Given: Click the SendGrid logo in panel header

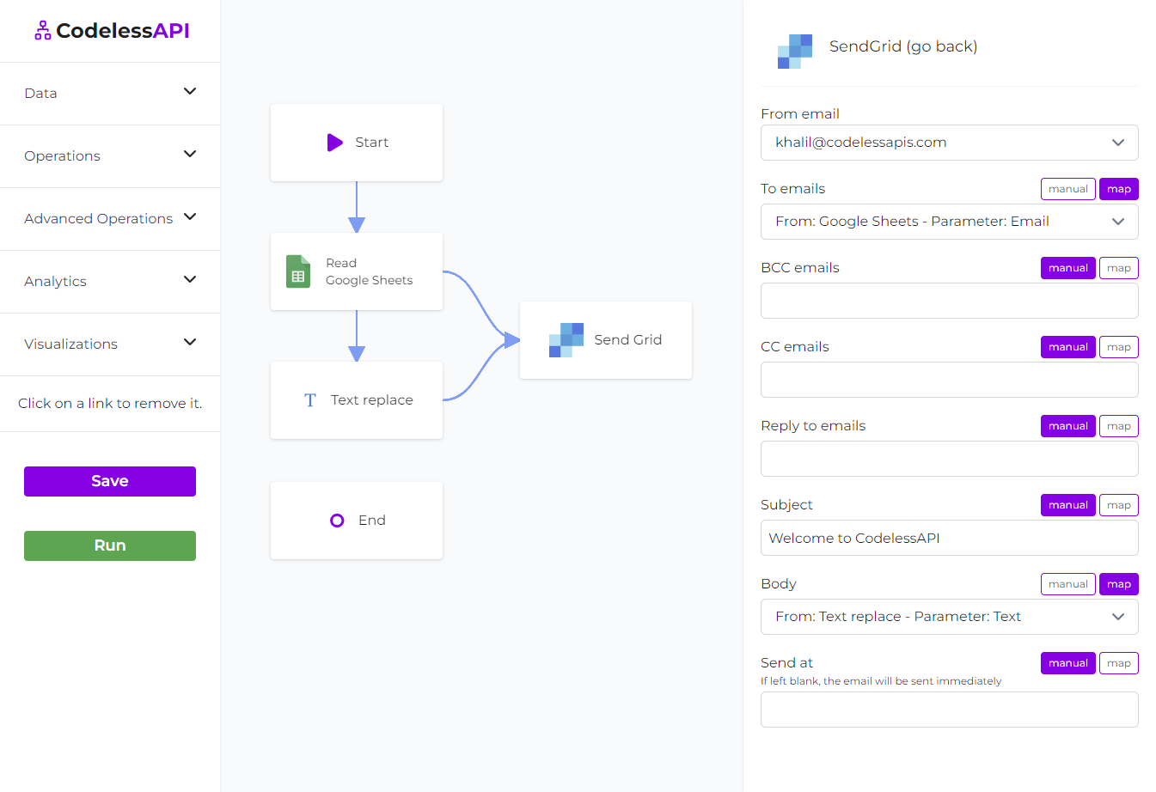Looking at the screenshot, I should pyautogui.click(x=795, y=52).
